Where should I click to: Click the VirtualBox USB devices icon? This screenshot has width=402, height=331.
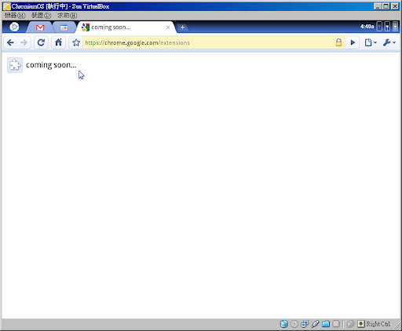pos(315,324)
